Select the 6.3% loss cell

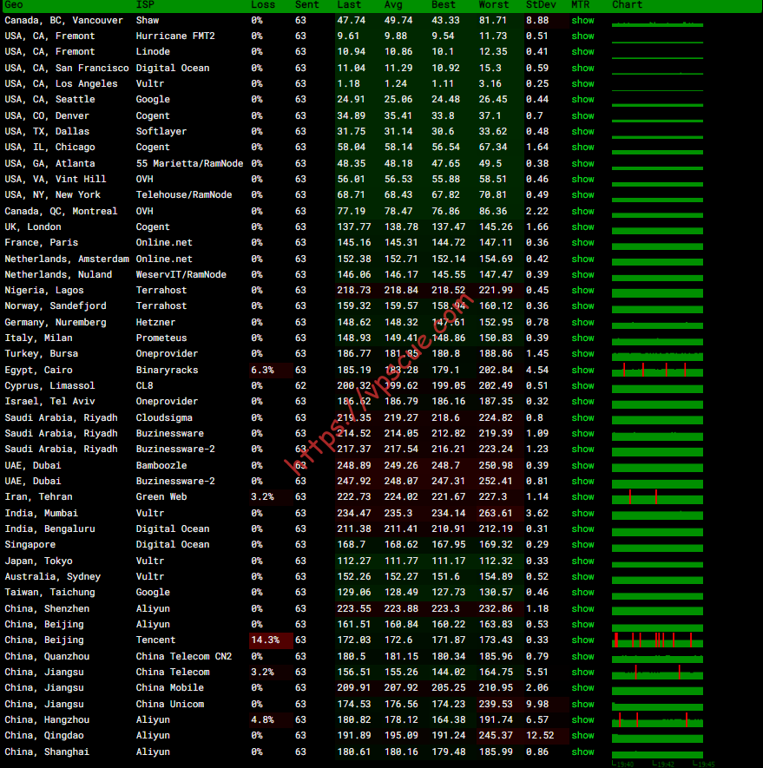pos(262,371)
